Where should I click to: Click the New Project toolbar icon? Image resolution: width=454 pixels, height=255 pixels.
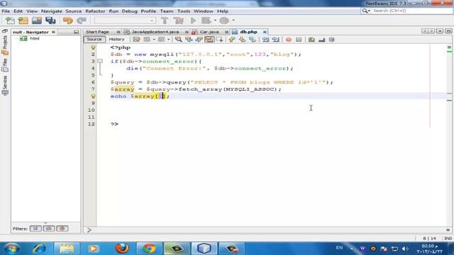click(x=23, y=21)
